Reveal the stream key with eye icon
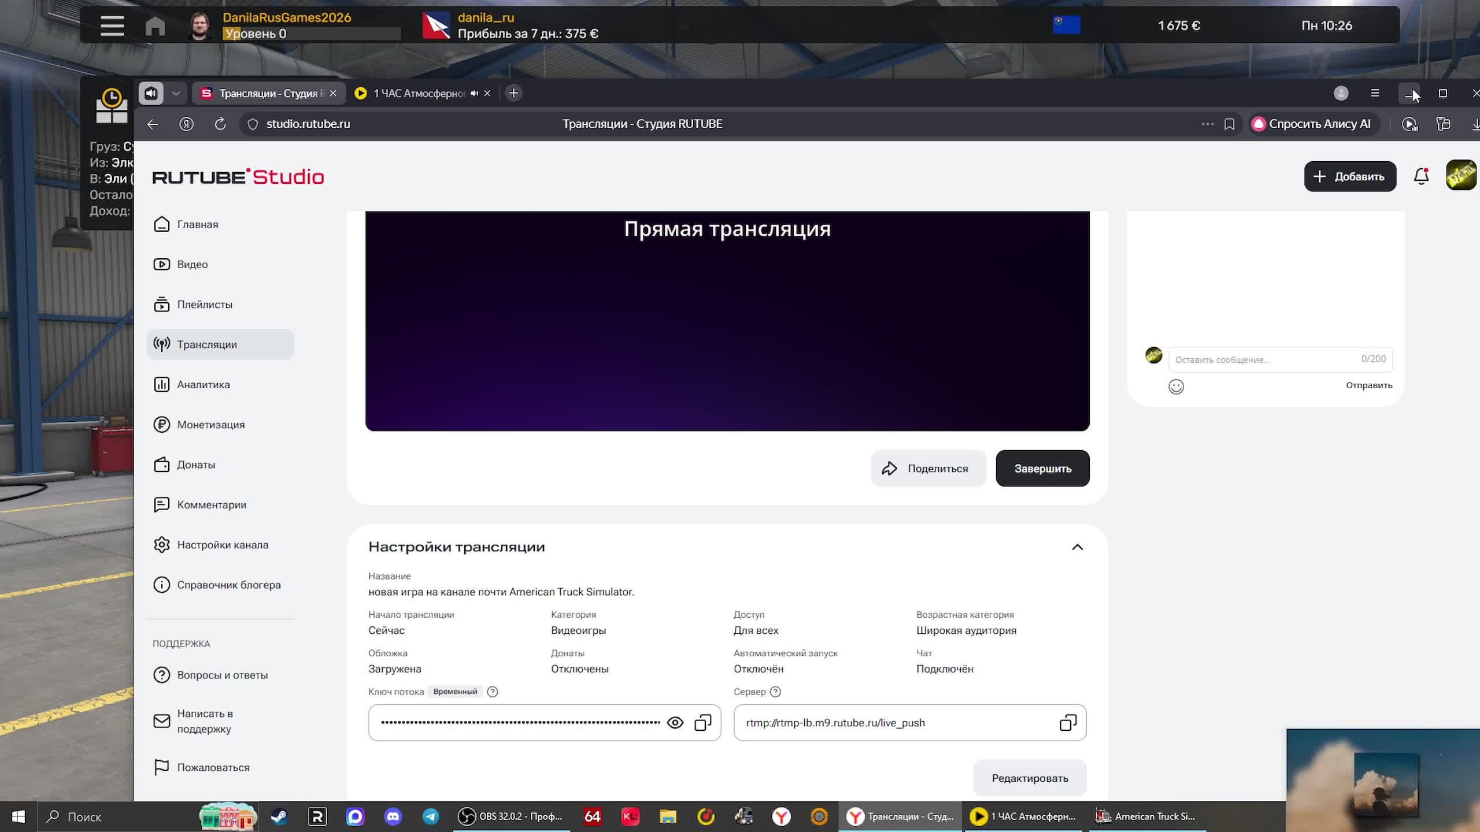The width and height of the screenshot is (1480, 832). coord(675,723)
